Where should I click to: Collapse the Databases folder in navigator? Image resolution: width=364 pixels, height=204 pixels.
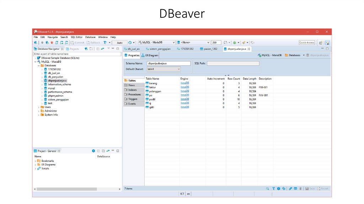point(39,66)
